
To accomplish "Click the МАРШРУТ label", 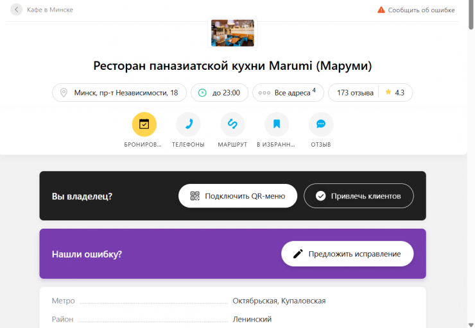I will pyautogui.click(x=232, y=145).
